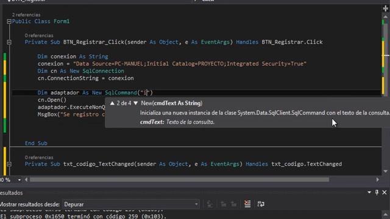This screenshot has height=219, width=390.
Task: Click '2 referencias' above Form1 class
Action: click(x=26, y=15)
